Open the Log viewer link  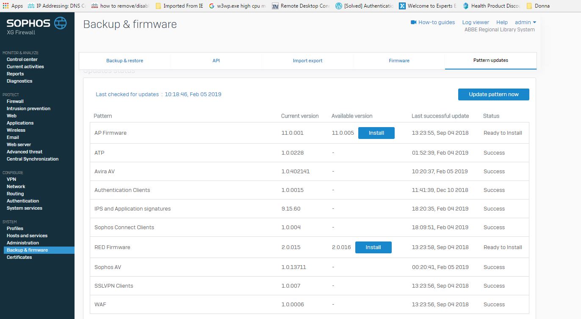(476, 22)
